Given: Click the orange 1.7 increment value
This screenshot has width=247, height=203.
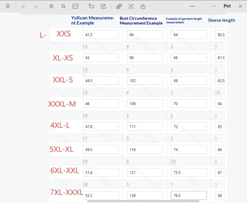Looking at the screenshot, I should pyautogui.click(x=85, y=138).
